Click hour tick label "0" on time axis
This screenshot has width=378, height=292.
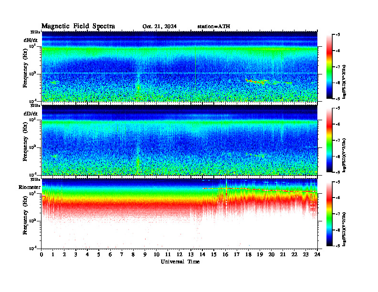point(42,255)
